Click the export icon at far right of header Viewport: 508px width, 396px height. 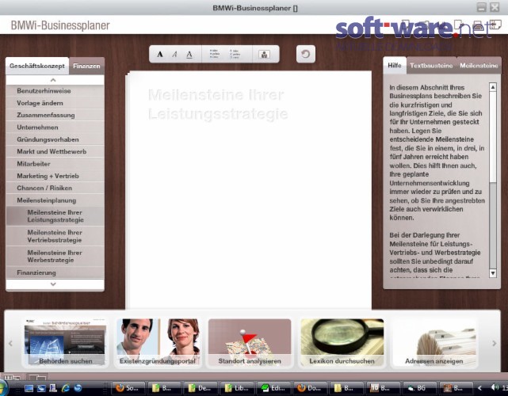coord(495,25)
